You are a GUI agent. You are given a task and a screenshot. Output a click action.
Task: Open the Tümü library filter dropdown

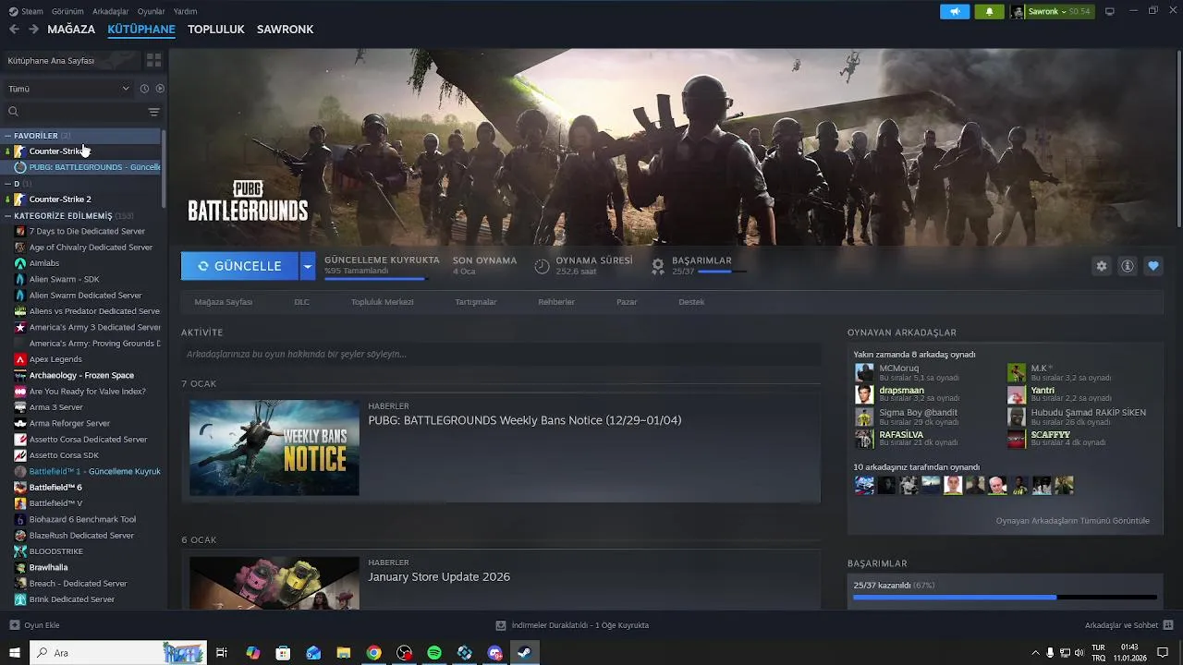(x=68, y=89)
